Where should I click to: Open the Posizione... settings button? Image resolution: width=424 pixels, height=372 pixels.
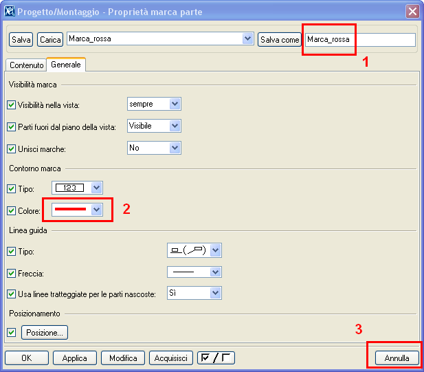tap(45, 333)
